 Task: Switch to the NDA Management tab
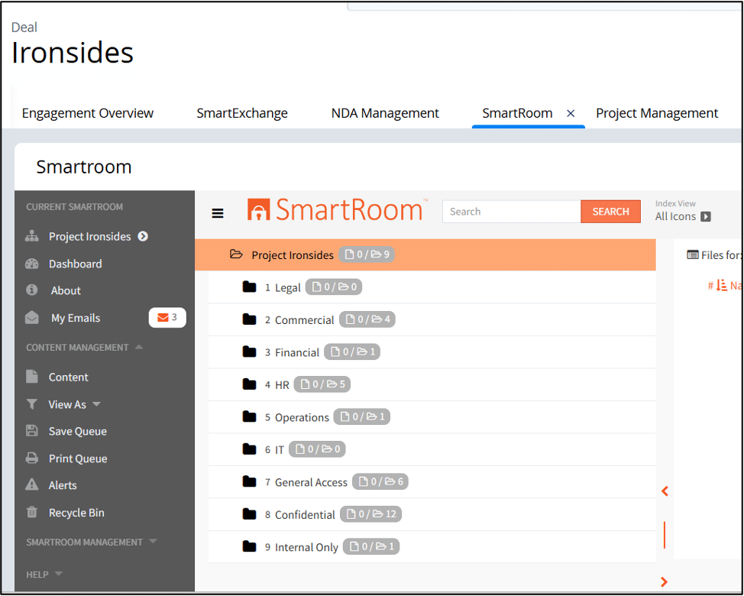pos(385,113)
